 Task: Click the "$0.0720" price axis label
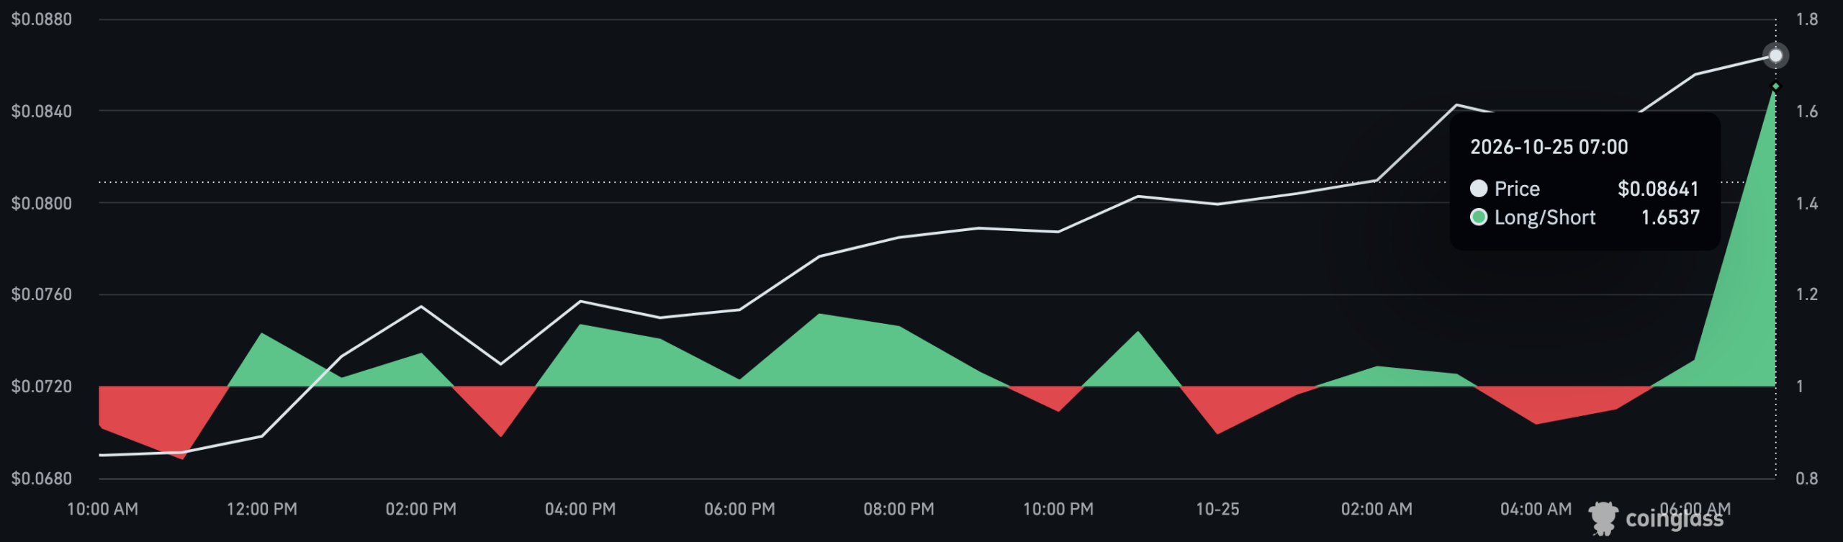42,387
